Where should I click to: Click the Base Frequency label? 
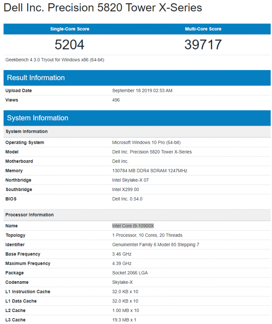click(23, 254)
